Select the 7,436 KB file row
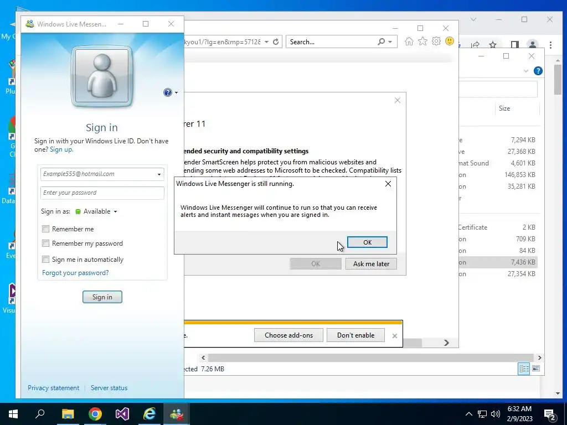The height and width of the screenshot is (425, 567). pyautogui.click(x=499, y=262)
